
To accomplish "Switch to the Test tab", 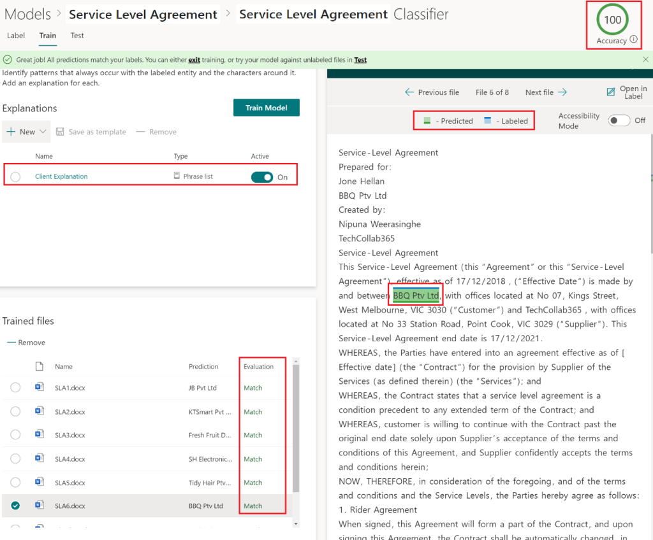I will point(77,36).
